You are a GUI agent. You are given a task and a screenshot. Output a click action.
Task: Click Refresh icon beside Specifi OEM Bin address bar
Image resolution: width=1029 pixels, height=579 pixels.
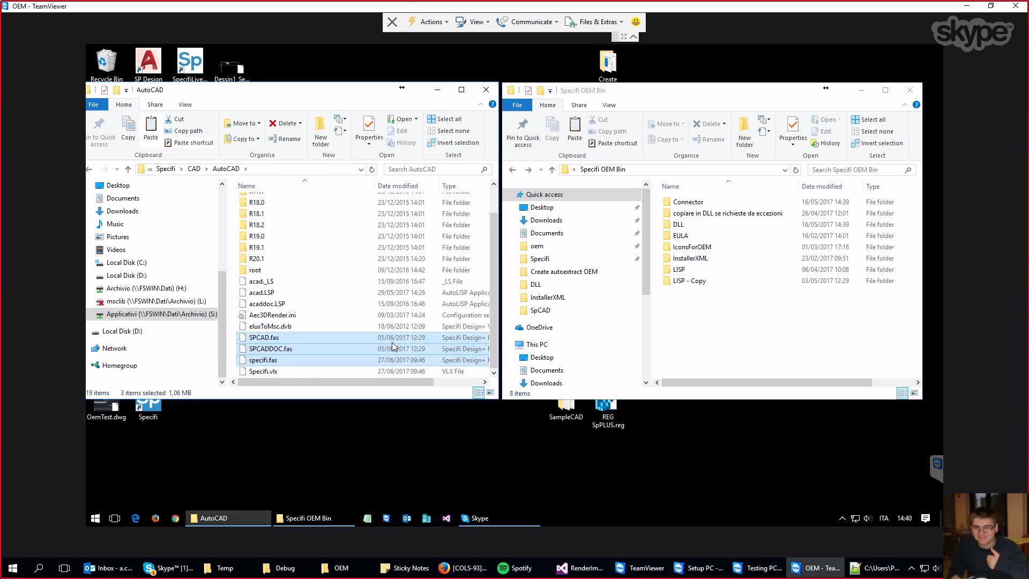click(x=796, y=170)
